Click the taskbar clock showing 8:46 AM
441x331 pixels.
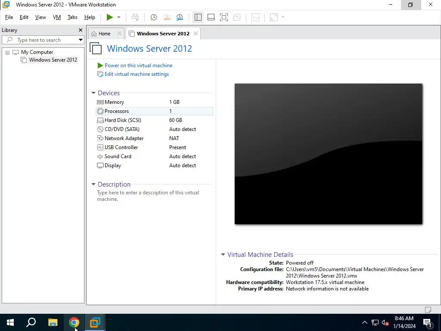[x=404, y=322]
